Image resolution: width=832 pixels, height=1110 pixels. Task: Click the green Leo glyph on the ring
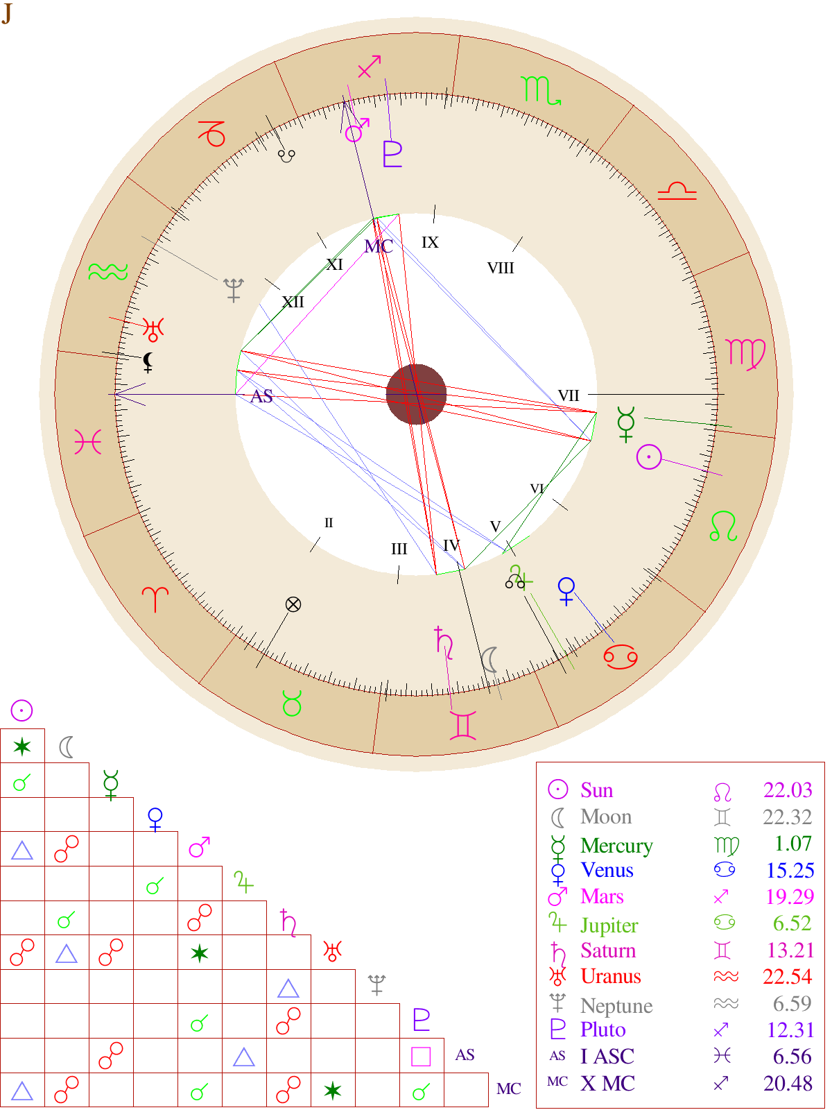723,526
